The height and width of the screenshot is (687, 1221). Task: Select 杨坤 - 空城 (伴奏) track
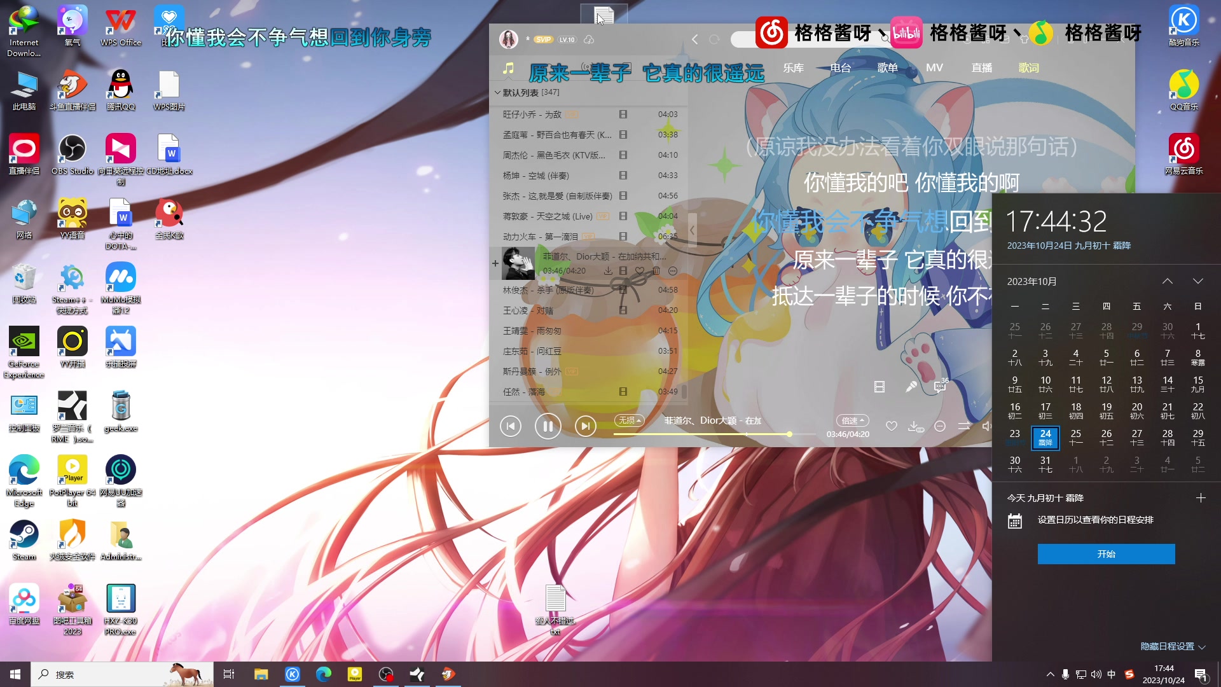(x=588, y=176)
